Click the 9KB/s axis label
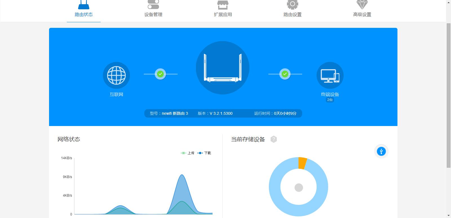Image resolution: width=451 pixels, height=218 pixels. pos(67,177)
